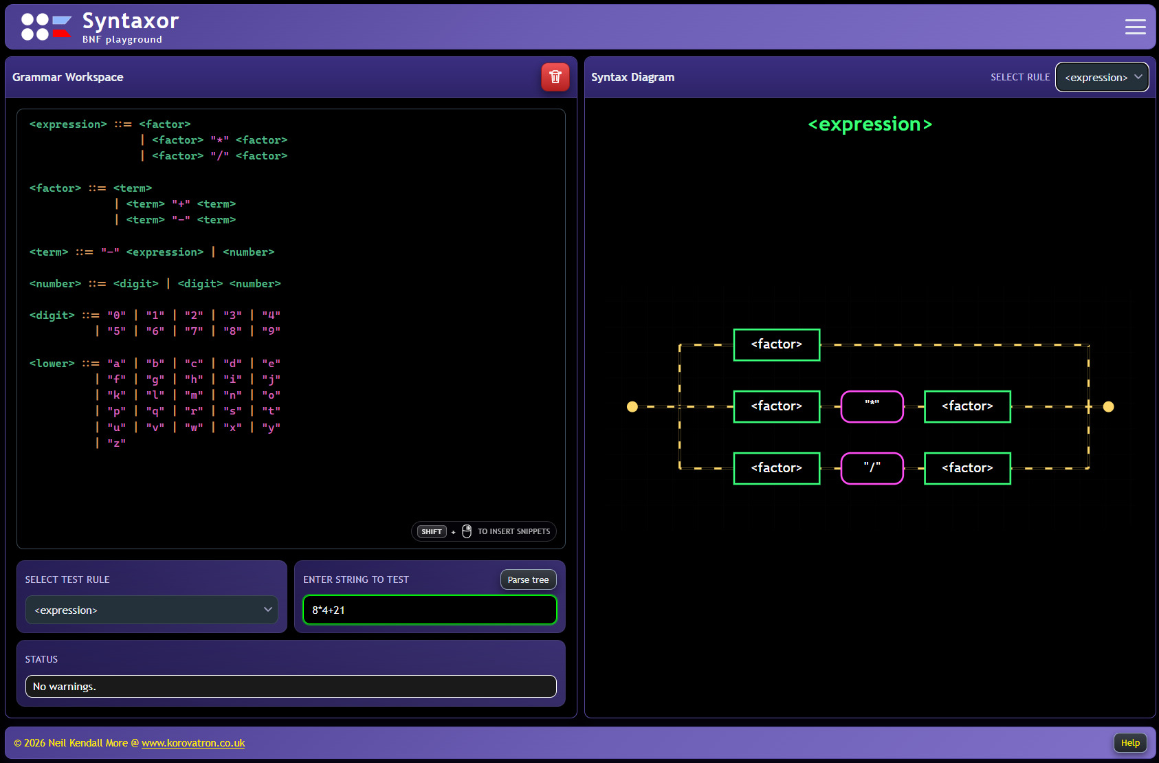Click the ENTER STRING TO TEST label
This screenshot has width=1159, height=763.
[x=356, y=579]
